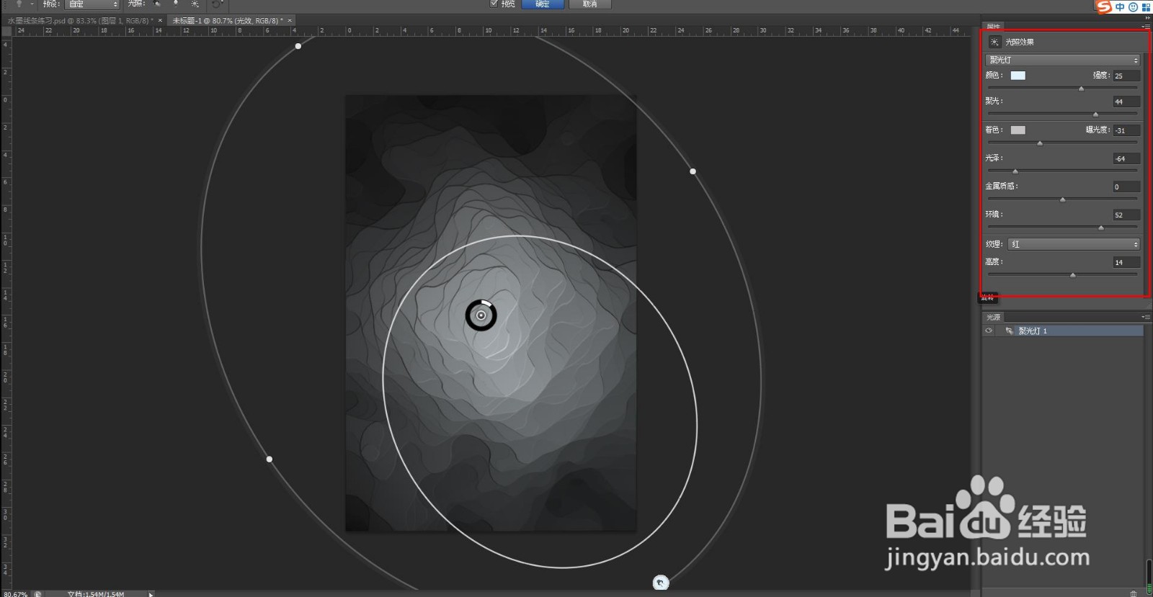This screenshot has height=597, width=1153.
Task: Click the lower-left ellipse handle of the spotlight
Action: point(270,459)
